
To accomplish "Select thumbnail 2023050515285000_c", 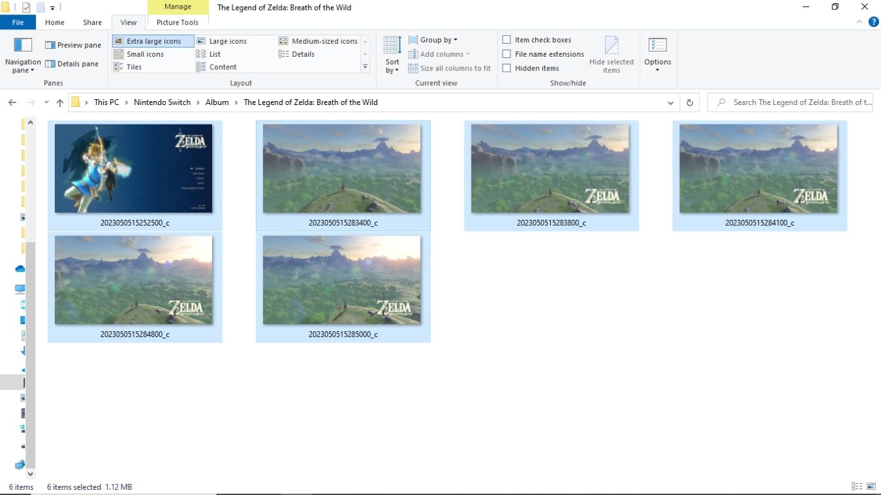I will pyautogui.click(x=343, y=287).
